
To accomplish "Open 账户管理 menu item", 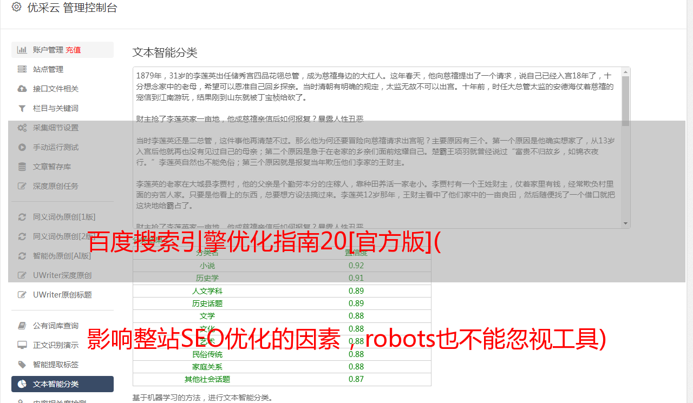I will pyautogui.click(x=62, y=50).
